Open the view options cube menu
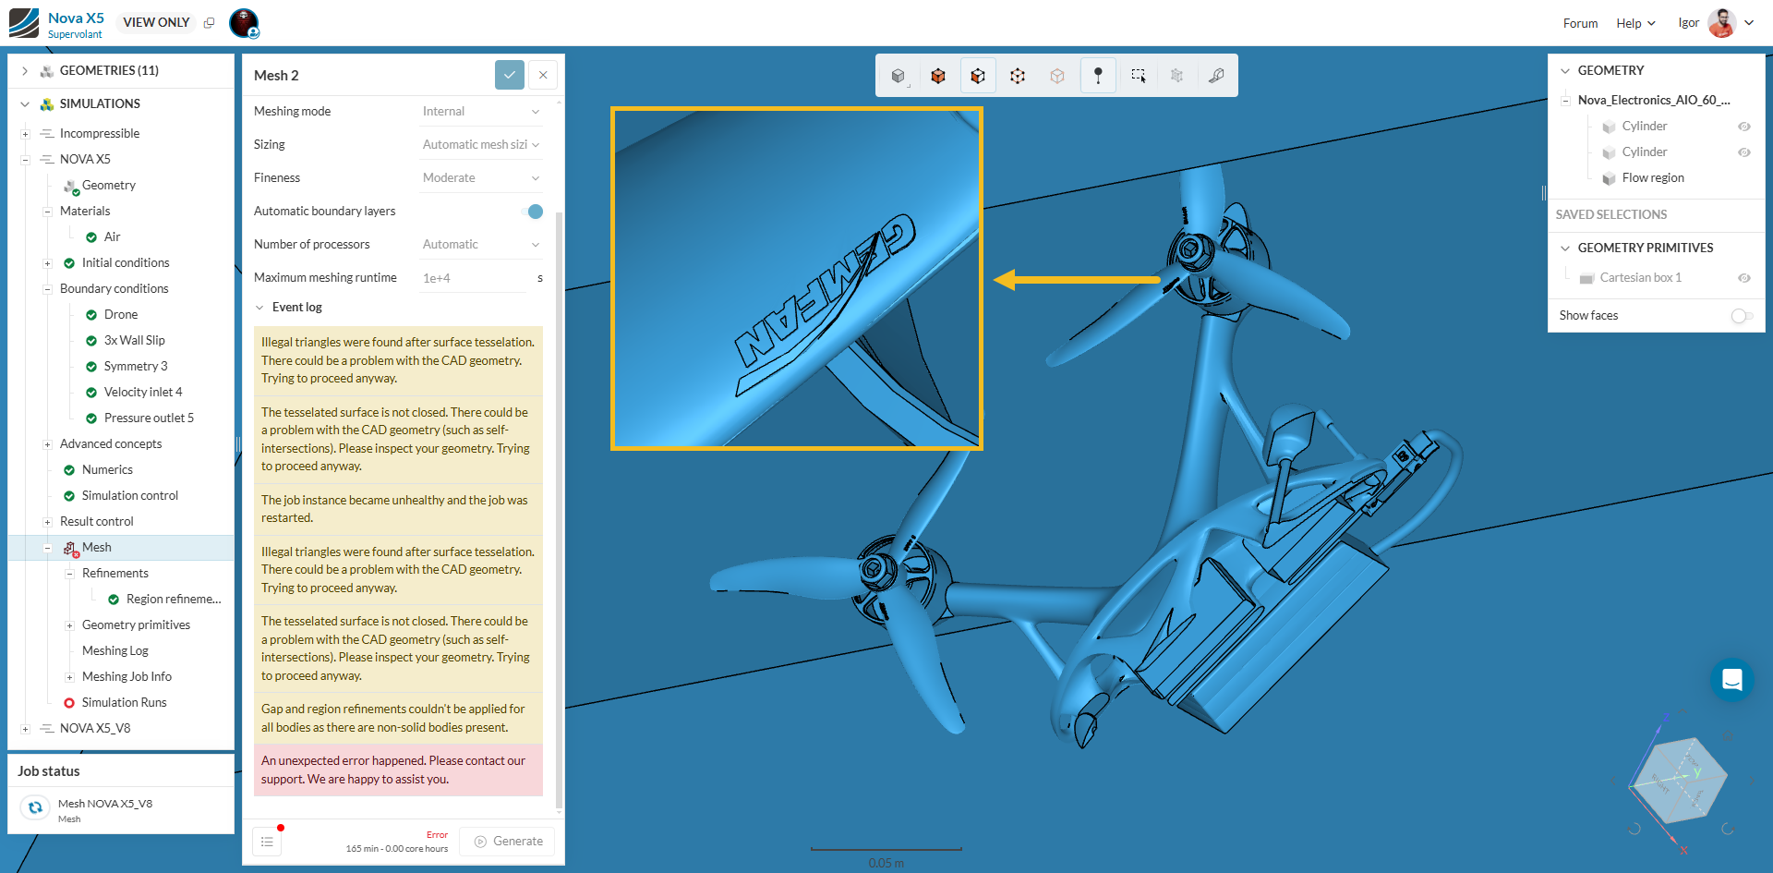The height and width of the screenshot is (873, 1773). 898,76
